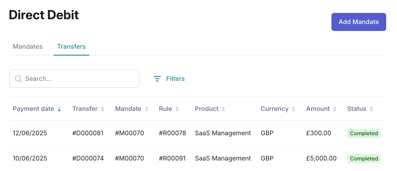Select payment date 12/06/2025
Image resolution: width=397 pixels, height=171 pixels.
point(30,133)
